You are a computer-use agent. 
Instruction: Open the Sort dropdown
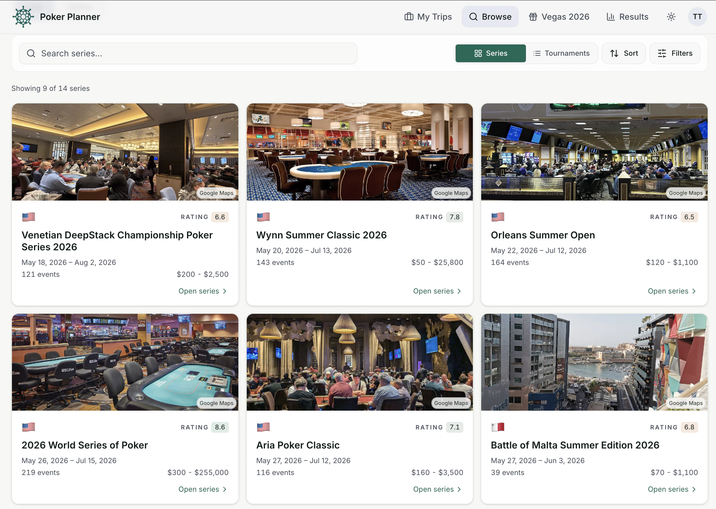624,53
